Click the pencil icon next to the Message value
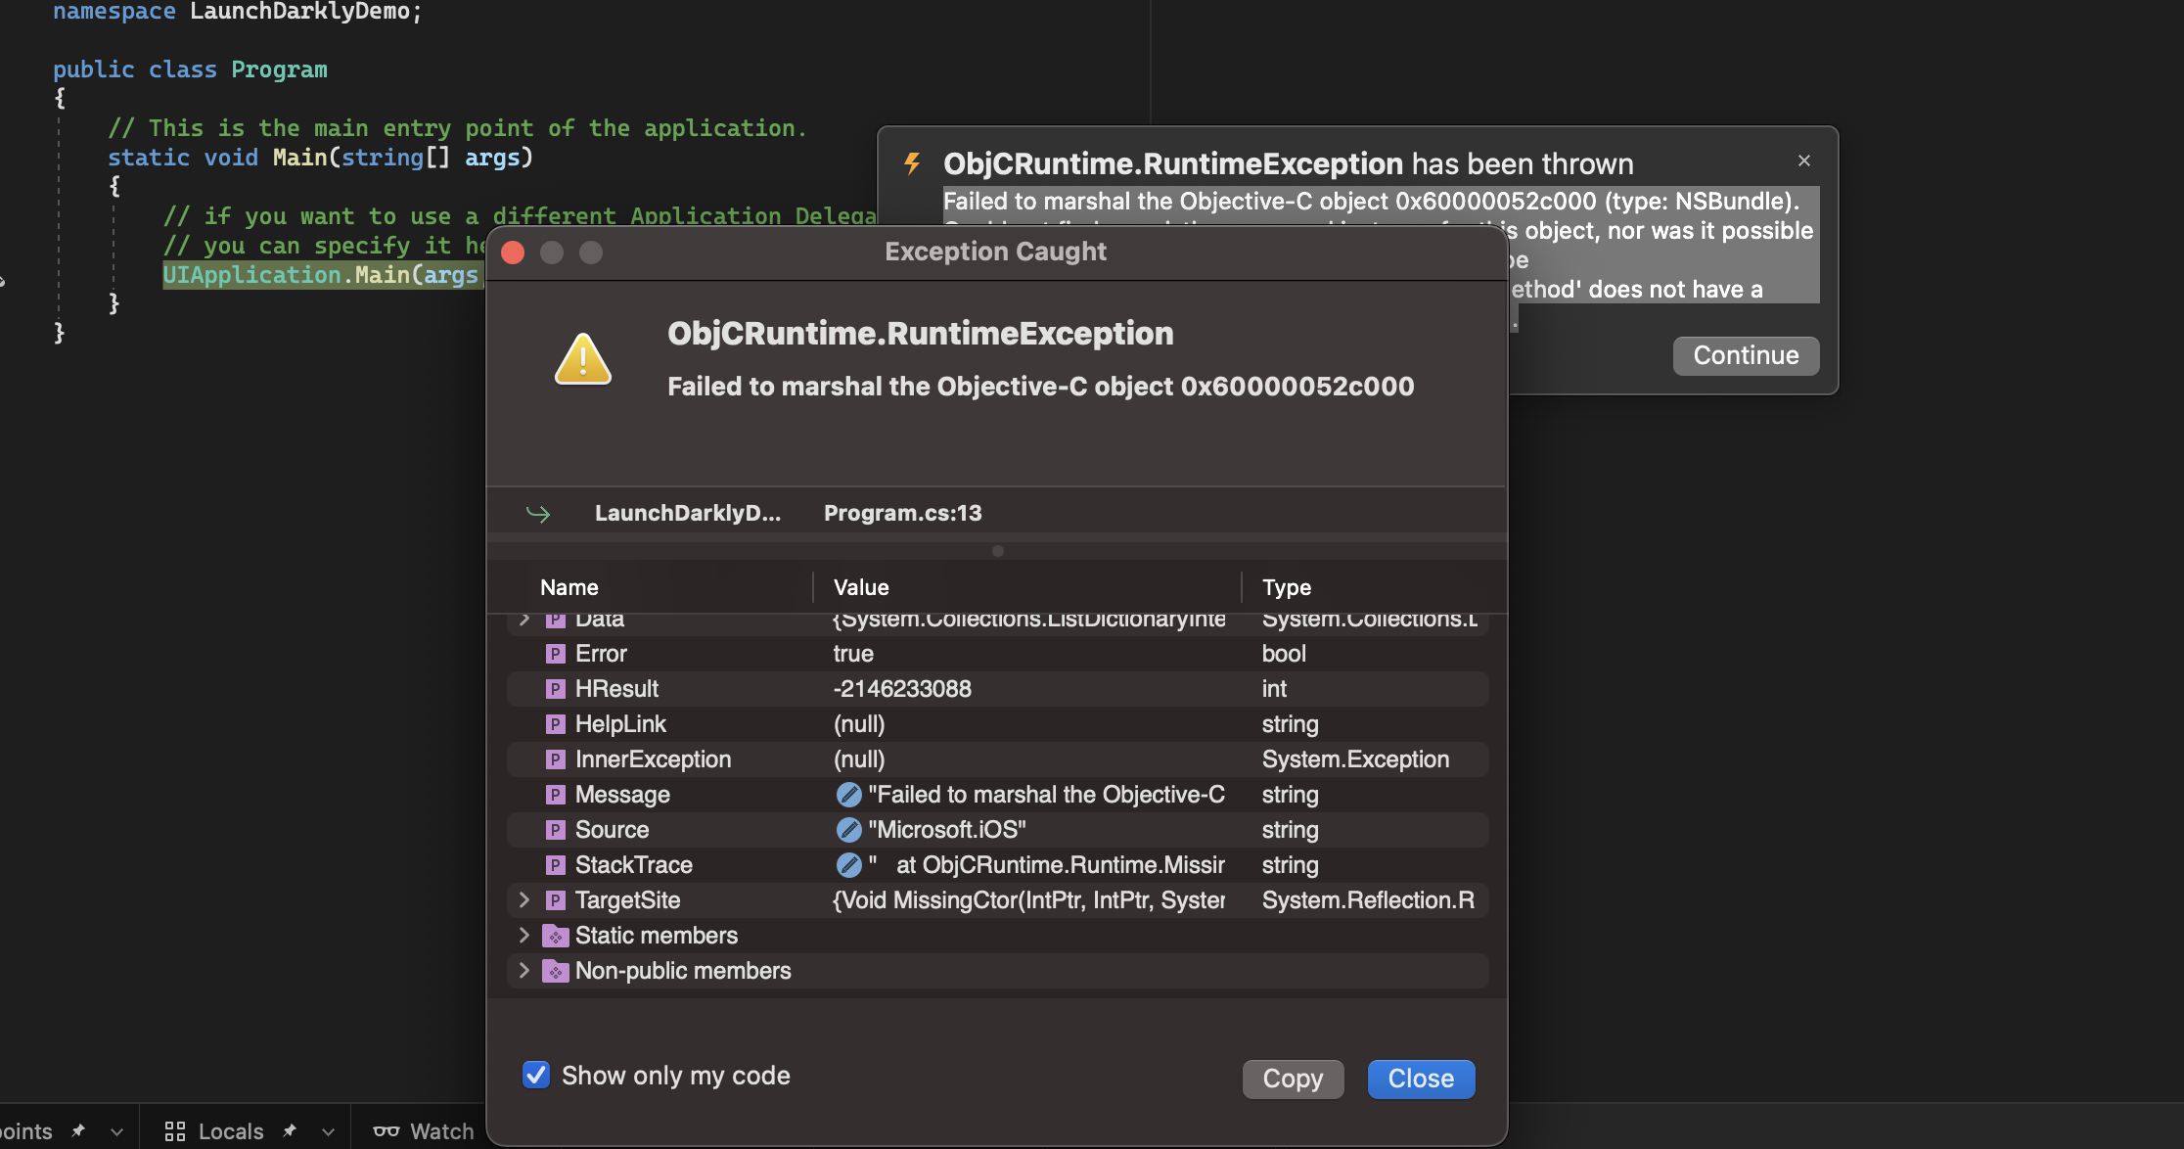 [847, 795]
